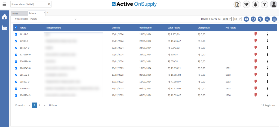Click the 11 Registros count text
279x127 pixels.
[268, 105]
